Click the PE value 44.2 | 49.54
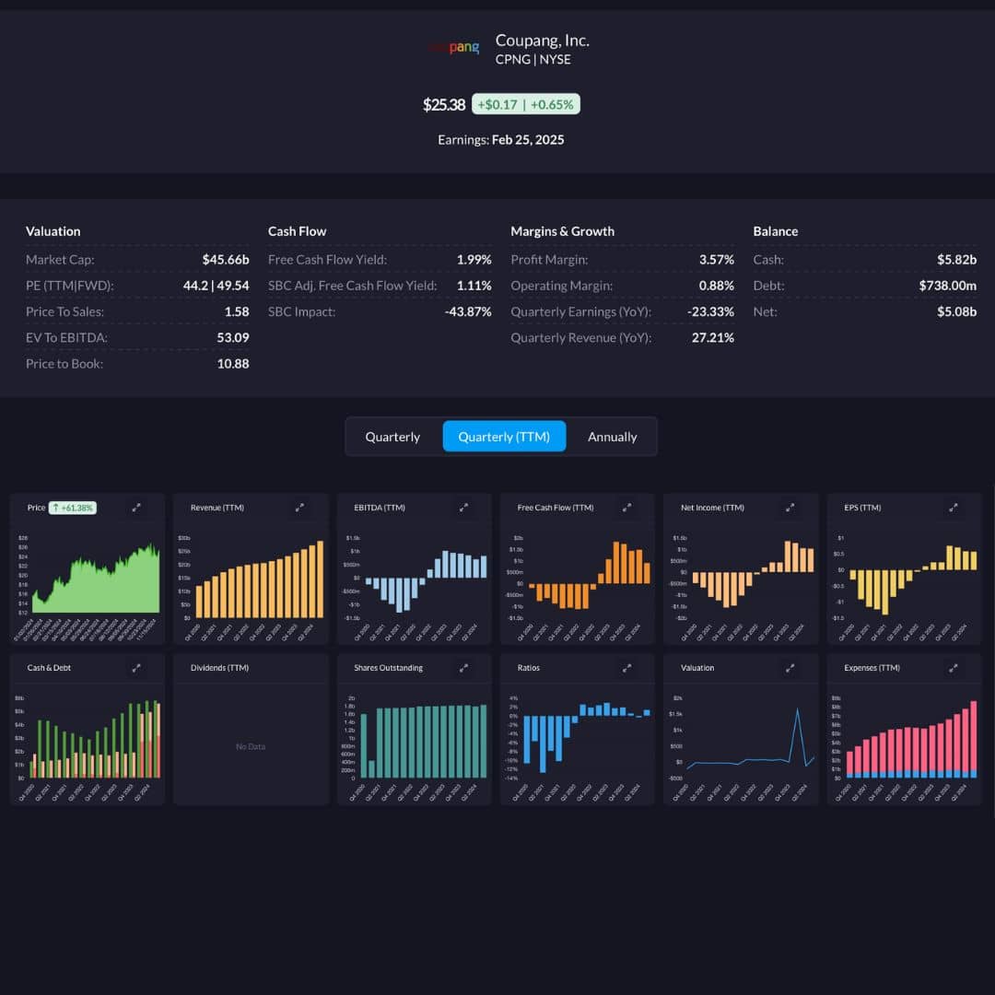 [x=217, y=286]
